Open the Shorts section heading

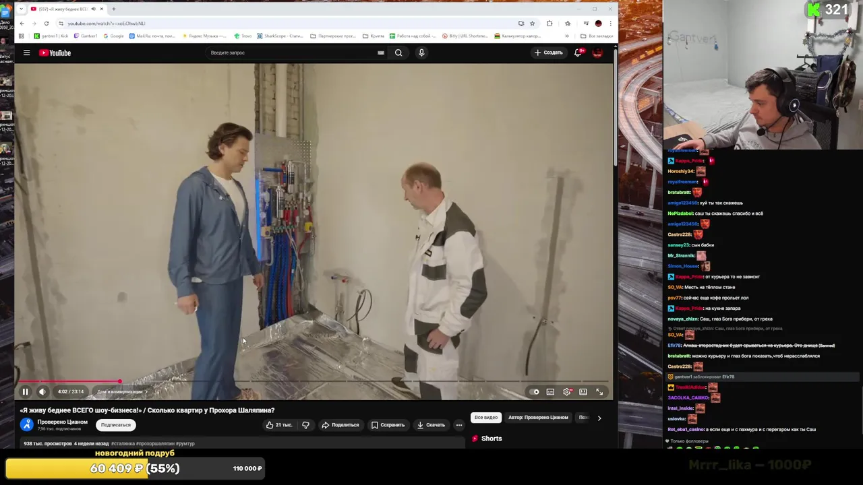tap(492, 439)
